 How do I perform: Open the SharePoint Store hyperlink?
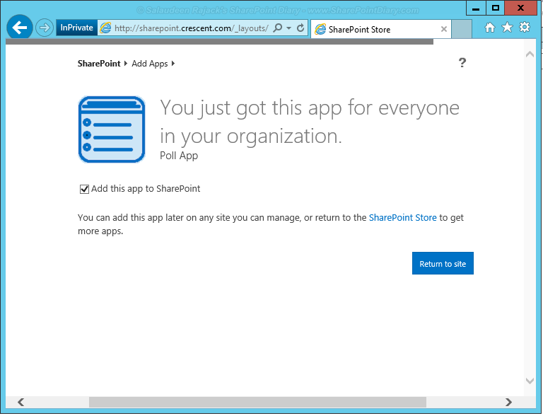(402, 218)
